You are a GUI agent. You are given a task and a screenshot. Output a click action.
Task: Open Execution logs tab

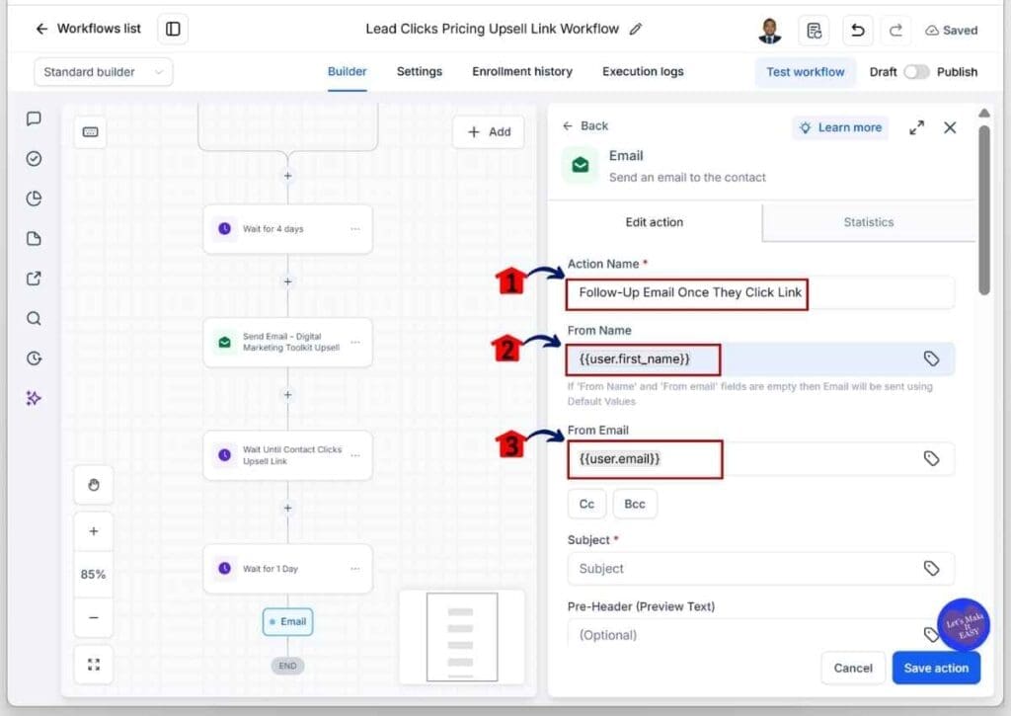point(643,71)
